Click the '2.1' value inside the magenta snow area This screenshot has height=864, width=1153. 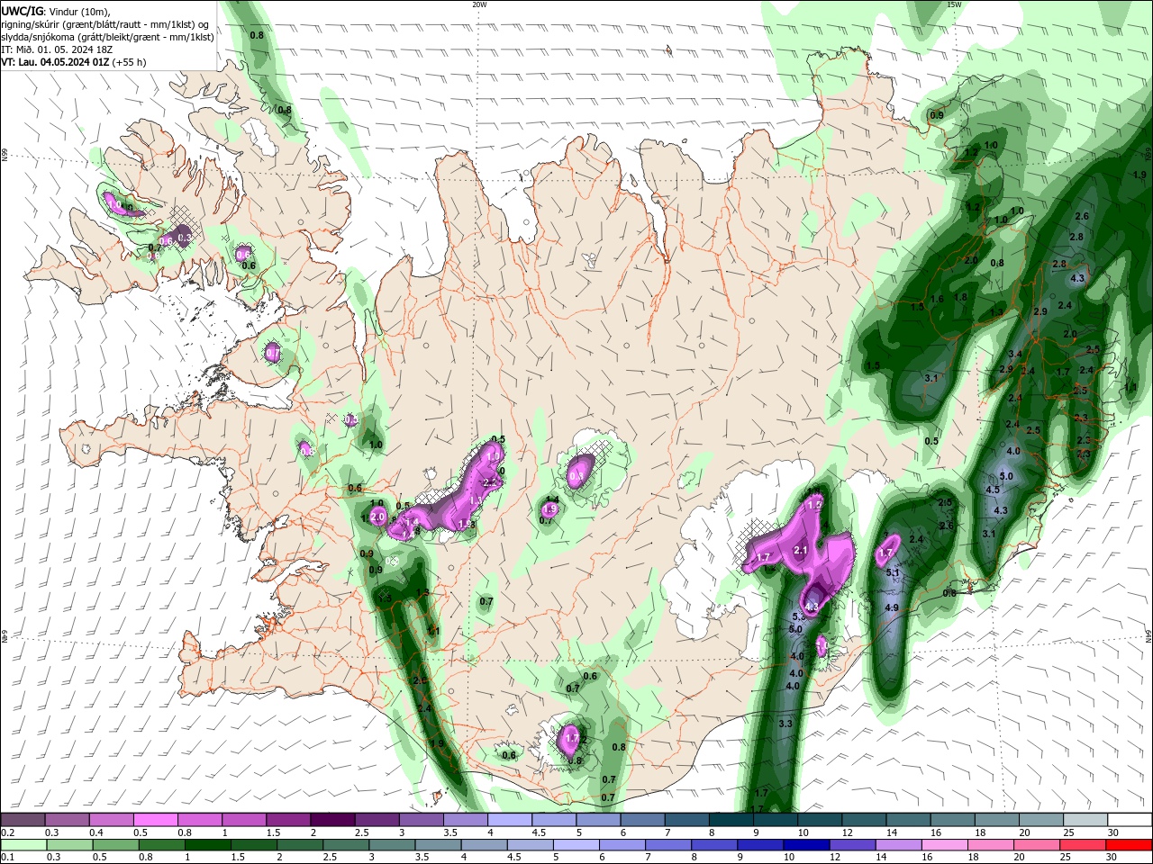(800, 549)
